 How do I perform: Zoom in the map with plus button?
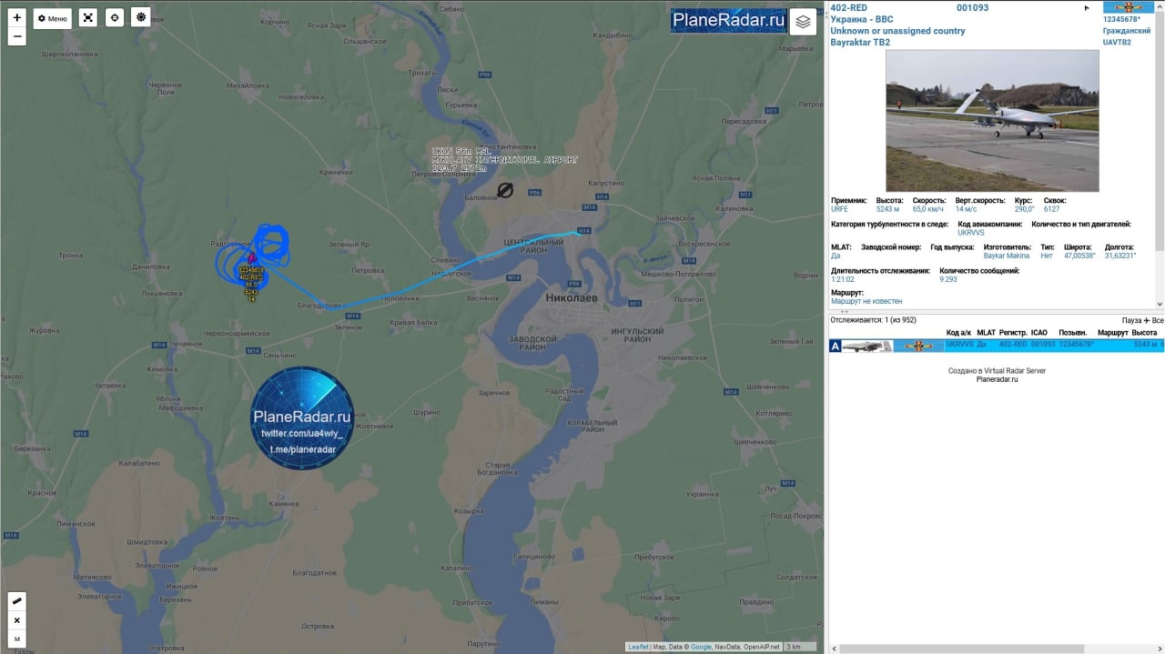pos(17,17)
